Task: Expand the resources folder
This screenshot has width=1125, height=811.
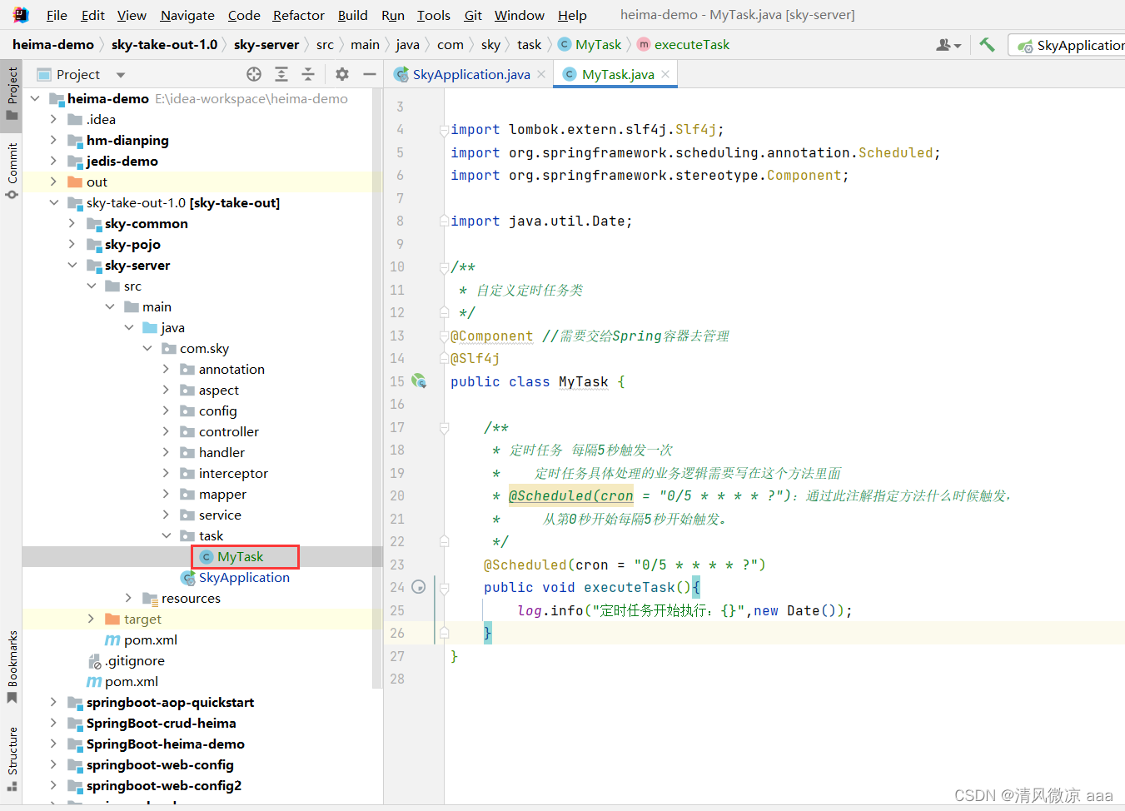Action: 128,598
